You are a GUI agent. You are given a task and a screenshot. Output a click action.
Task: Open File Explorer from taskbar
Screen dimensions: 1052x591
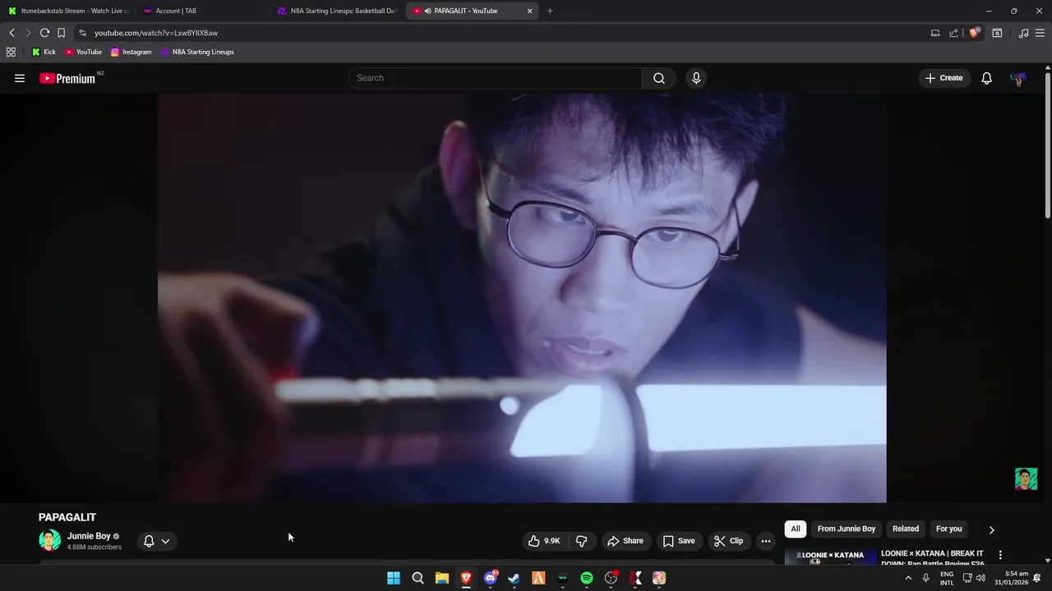click(x=442, y=578)
